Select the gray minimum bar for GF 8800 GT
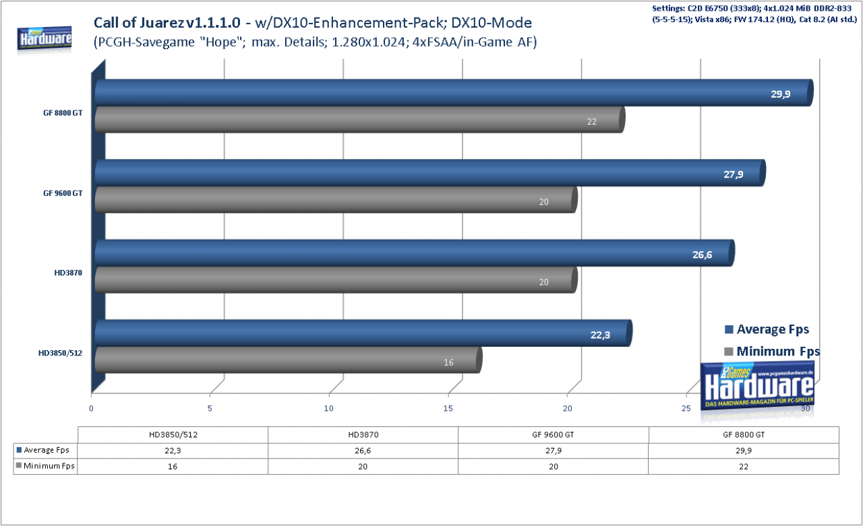Screen dimensions: 863x526 pos(360,119)
